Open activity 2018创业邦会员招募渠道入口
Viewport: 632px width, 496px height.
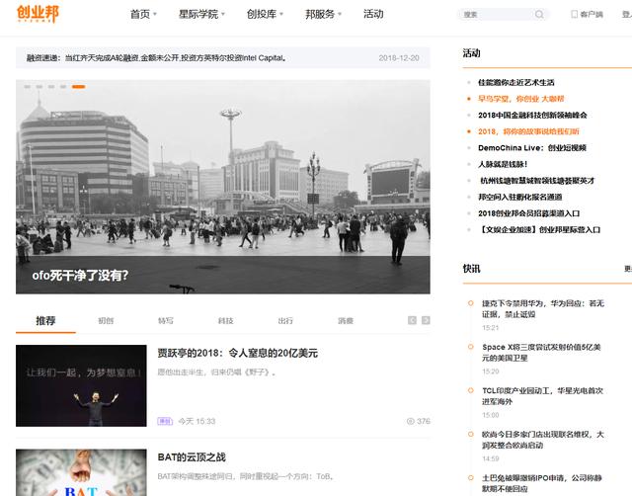click(529, 213)
